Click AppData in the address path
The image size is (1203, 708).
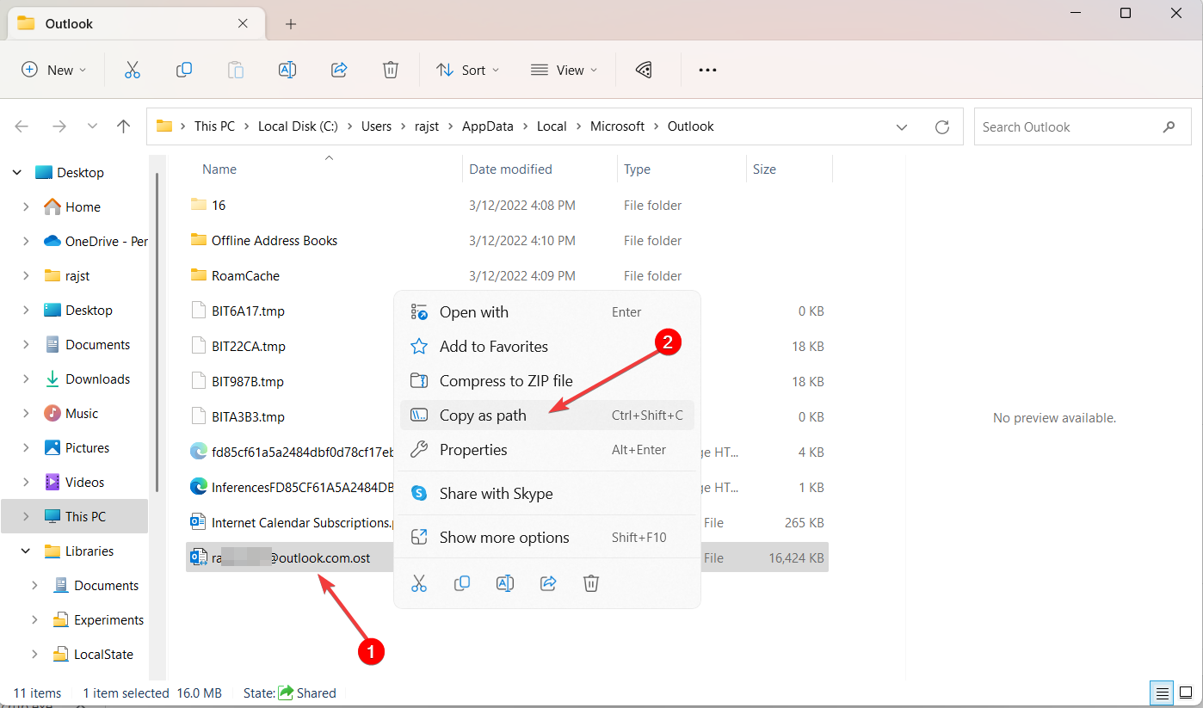tap(487, 126)
